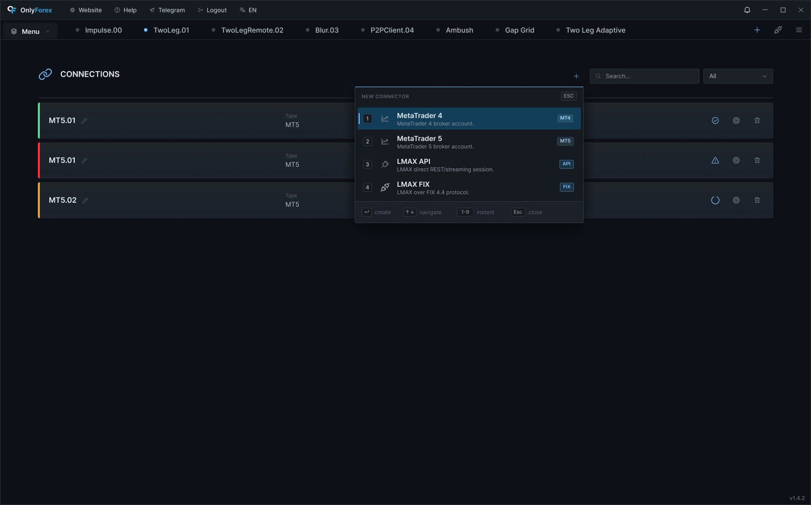Click the number 3 shortcut key badge

click(367, 164)
